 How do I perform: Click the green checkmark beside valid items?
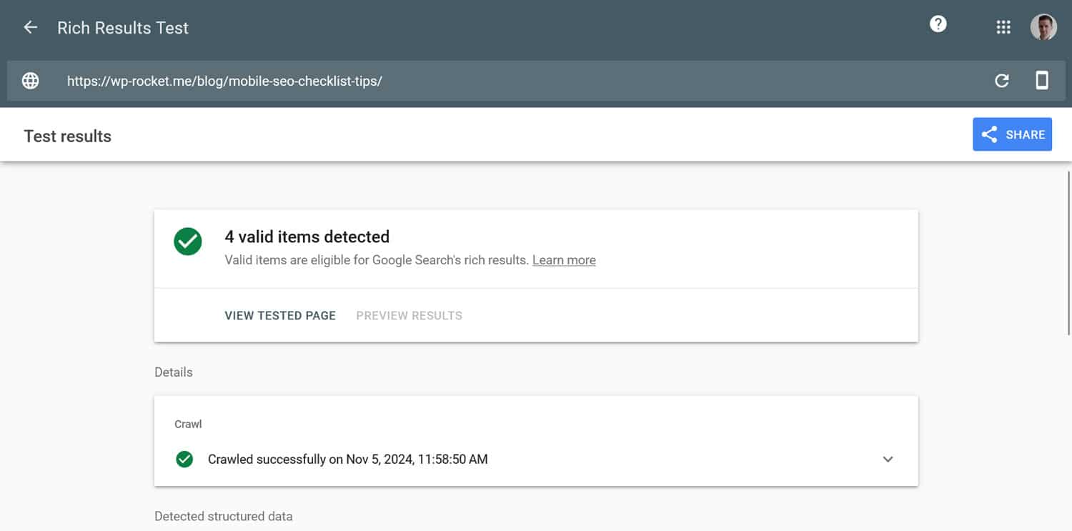click(x=187, y=242)
